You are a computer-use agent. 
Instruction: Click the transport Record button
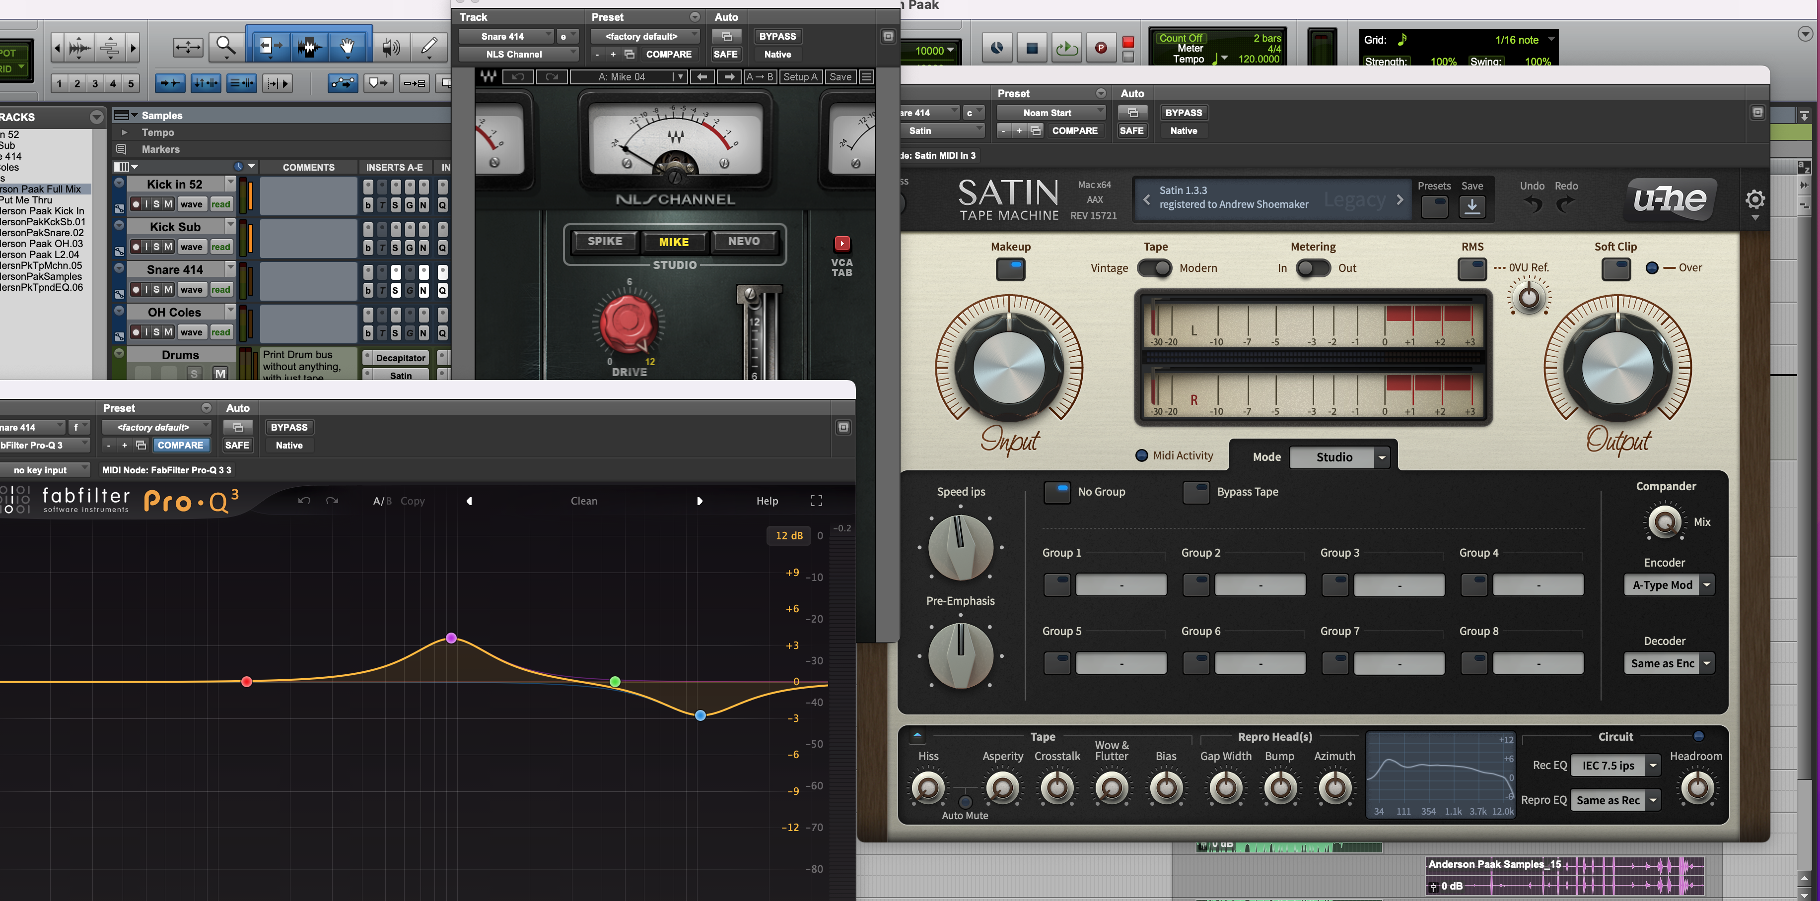tap(1101, 48)
